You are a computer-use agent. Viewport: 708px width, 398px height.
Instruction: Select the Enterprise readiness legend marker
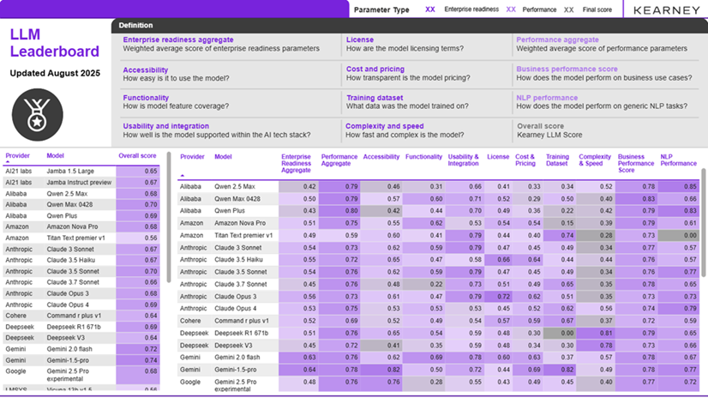[431, 9]
